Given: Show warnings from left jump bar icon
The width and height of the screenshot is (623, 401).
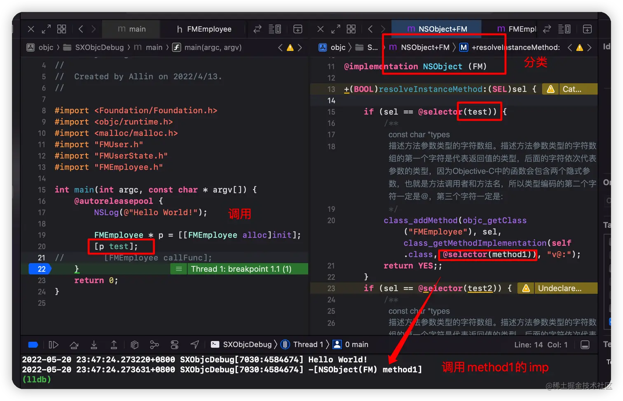Looking at the screenshot, I should [x=290, y=47].
